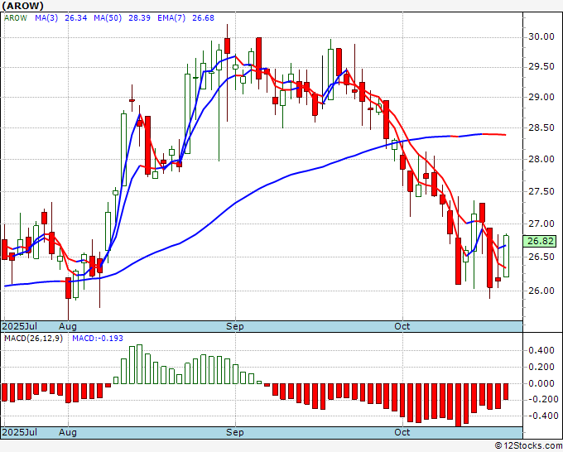Click Aug on the price chart date axis
The image size is (563, 452).
pos(68,326)
